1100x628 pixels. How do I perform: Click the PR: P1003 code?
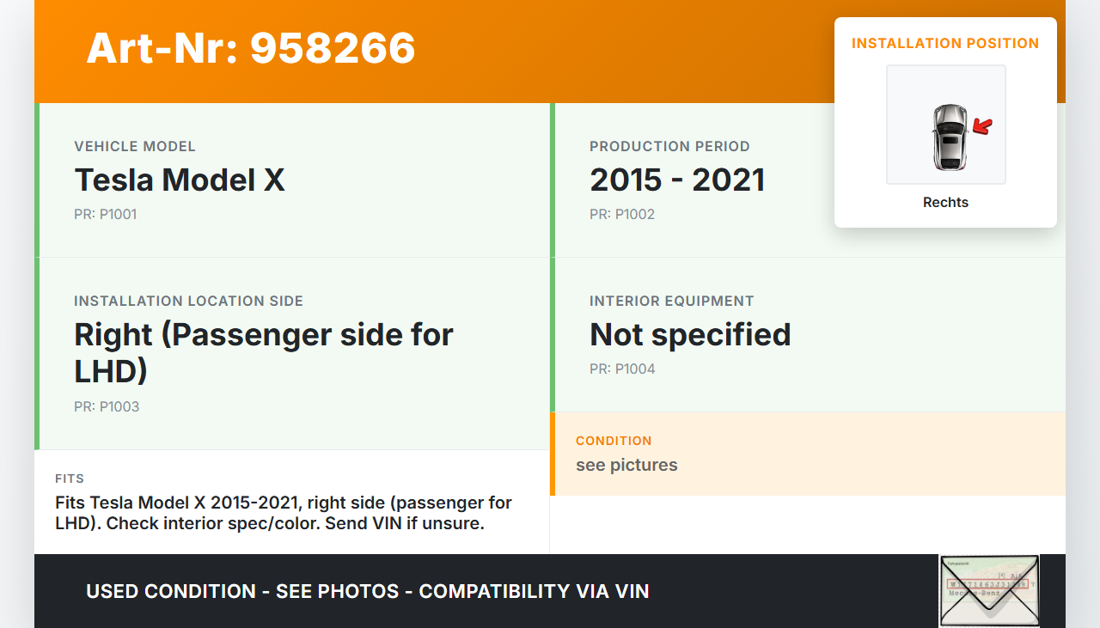[106, 406]
